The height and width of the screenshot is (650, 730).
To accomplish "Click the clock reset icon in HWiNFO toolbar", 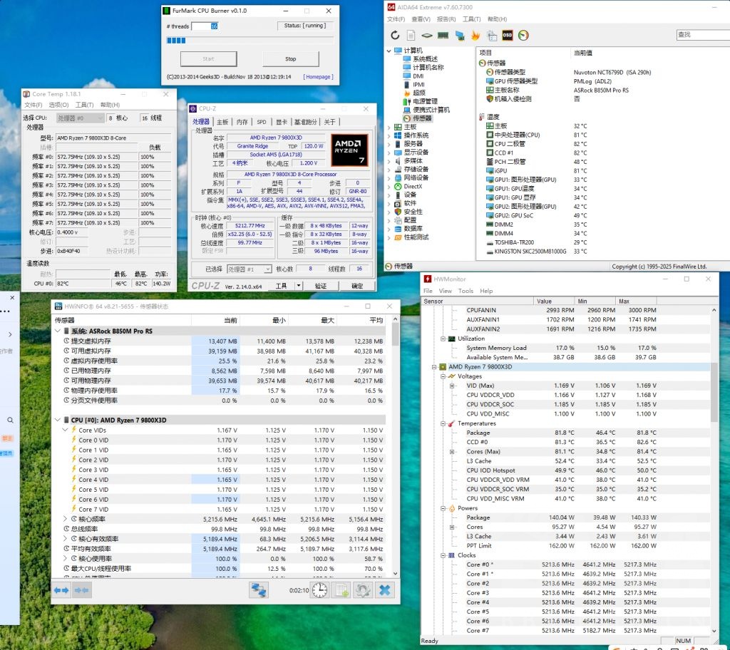I will (320, 590).
